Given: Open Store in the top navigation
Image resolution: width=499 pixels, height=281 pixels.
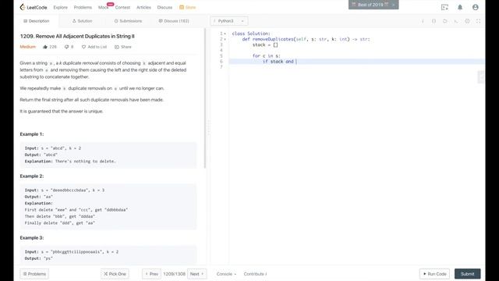Looking at the screenshot, I should click(x=187, y=7).
